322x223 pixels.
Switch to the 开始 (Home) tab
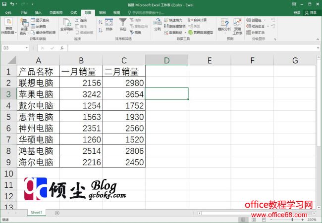tap(24, 13)
